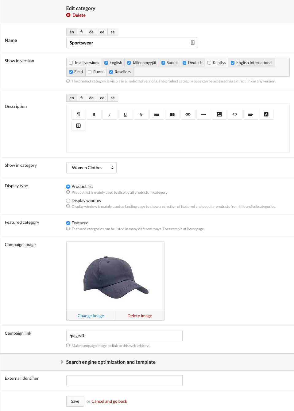Open the text color tool
Viewport: 294px width, 411px height.
point(266,114)
